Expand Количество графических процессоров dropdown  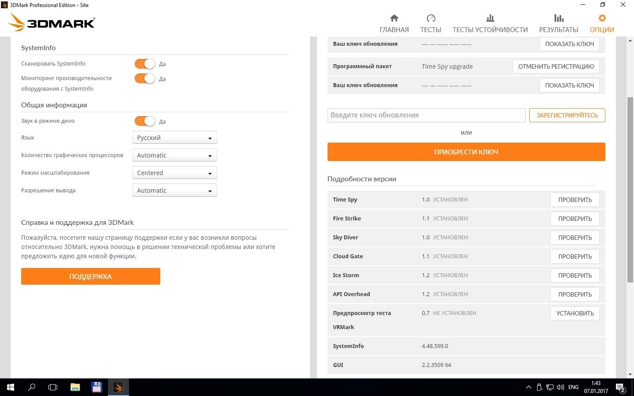tap(174, 155)
